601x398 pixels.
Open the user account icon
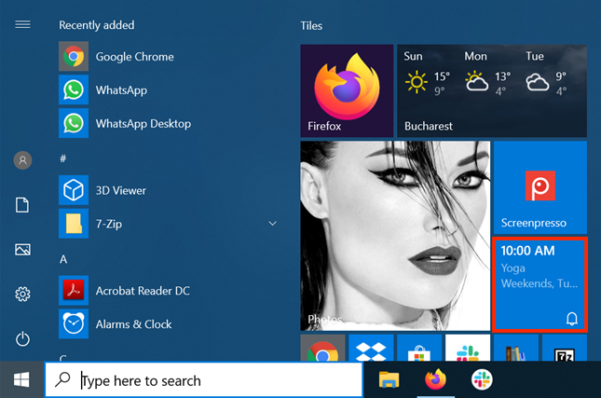pos(22,160)
